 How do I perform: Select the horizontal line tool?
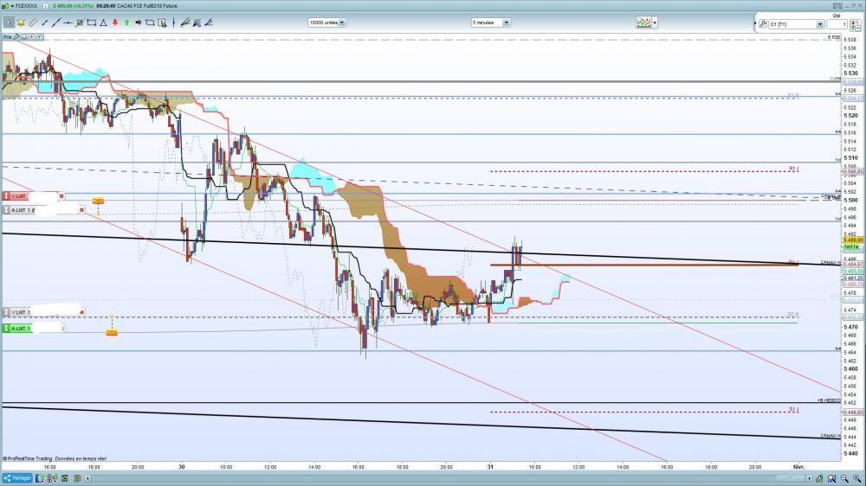[x=68, y=22]
